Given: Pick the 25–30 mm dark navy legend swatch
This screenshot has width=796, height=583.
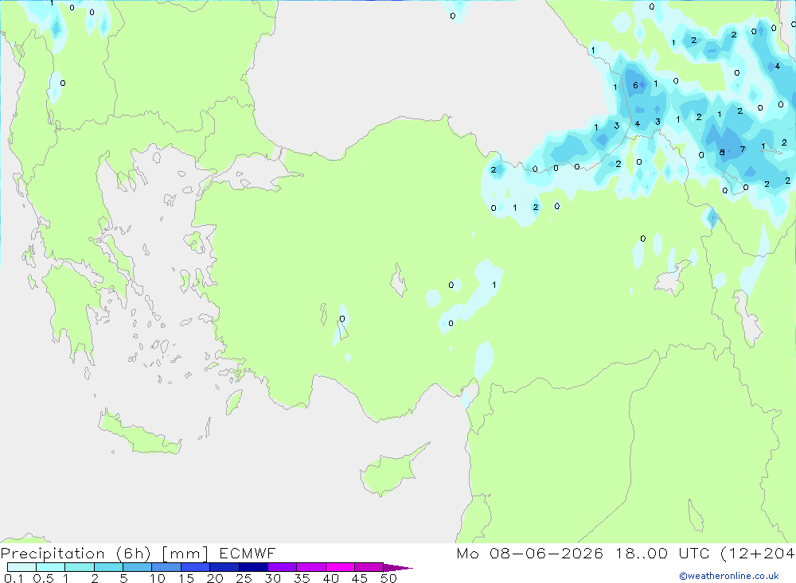Looking at the screenshot, I should pyautogui.click(x=253, y=567).
